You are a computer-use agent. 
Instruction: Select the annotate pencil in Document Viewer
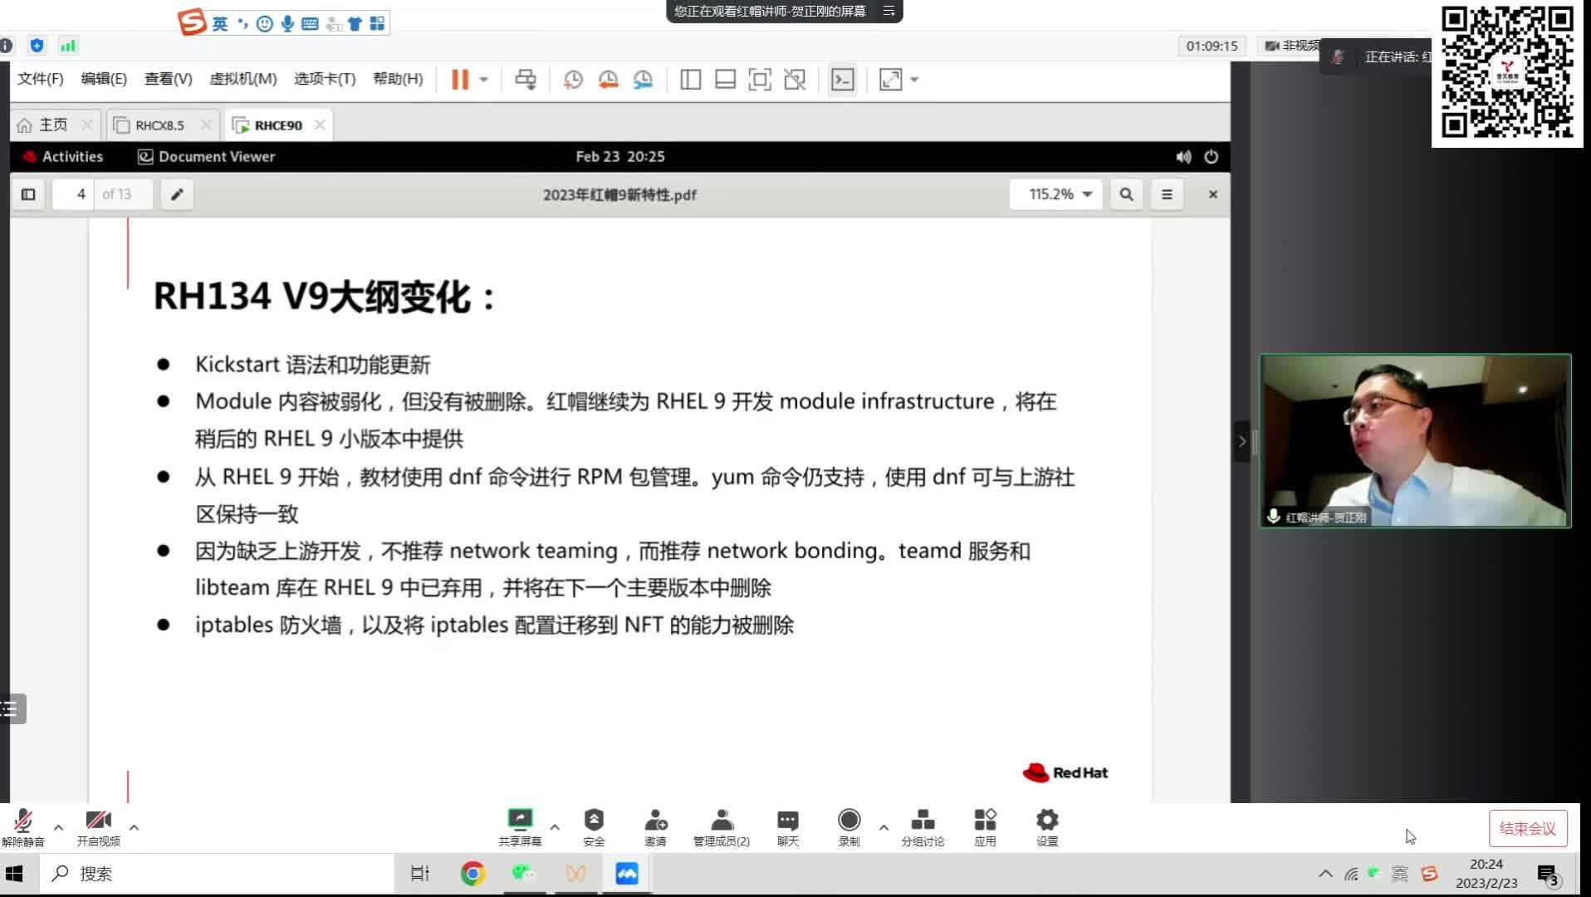(x=176, y=194)
